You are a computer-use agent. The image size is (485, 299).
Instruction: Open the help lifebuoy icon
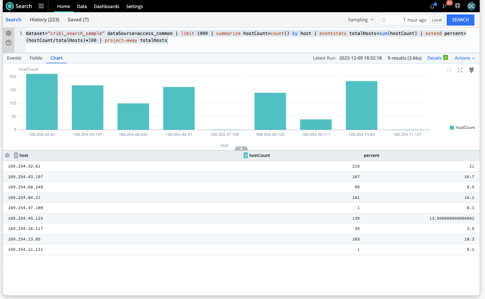[x=457, y=6]
